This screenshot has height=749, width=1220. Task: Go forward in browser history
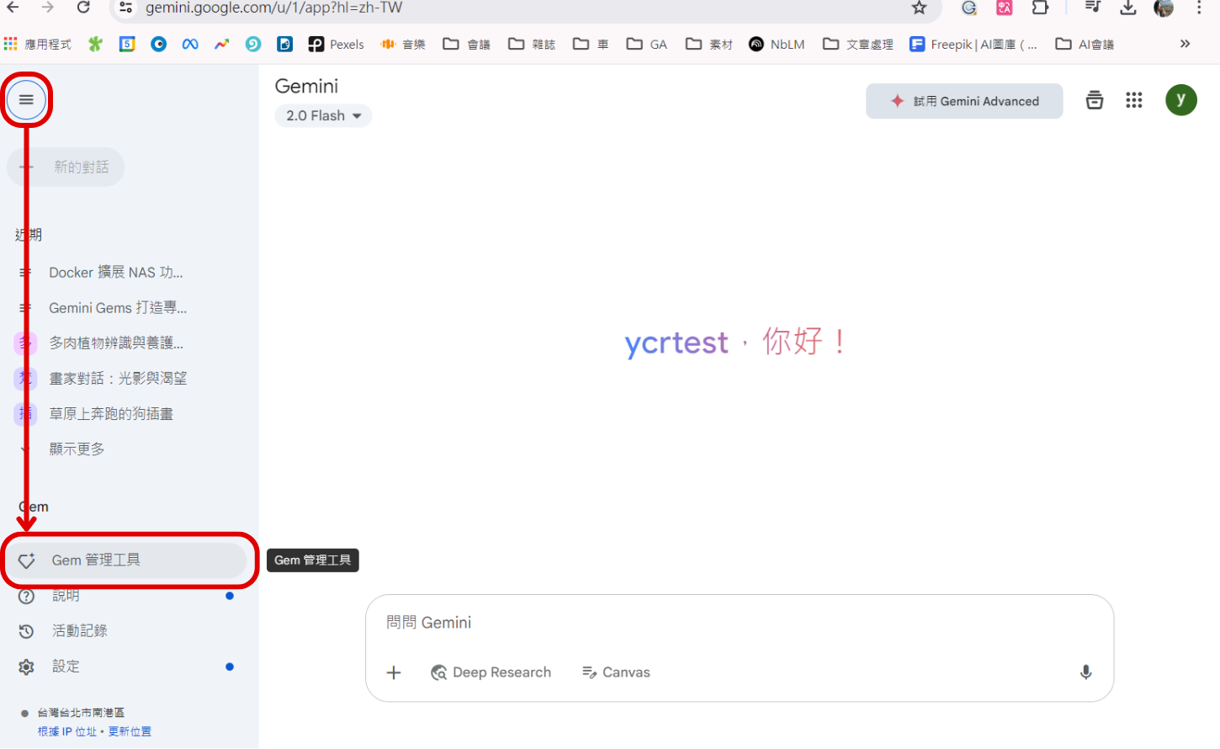click(47, 8)
